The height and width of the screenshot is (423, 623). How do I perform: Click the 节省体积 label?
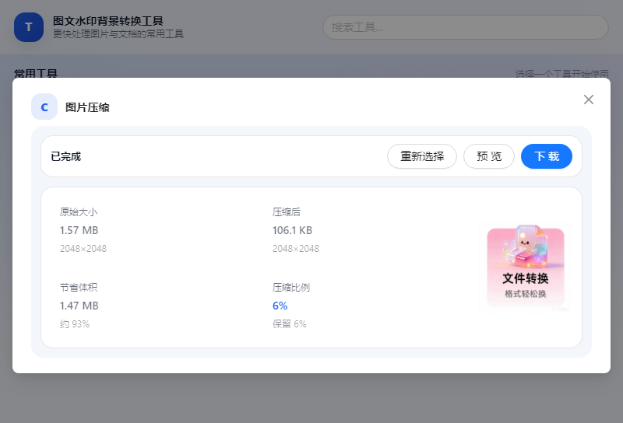click(x=79, y=287)
